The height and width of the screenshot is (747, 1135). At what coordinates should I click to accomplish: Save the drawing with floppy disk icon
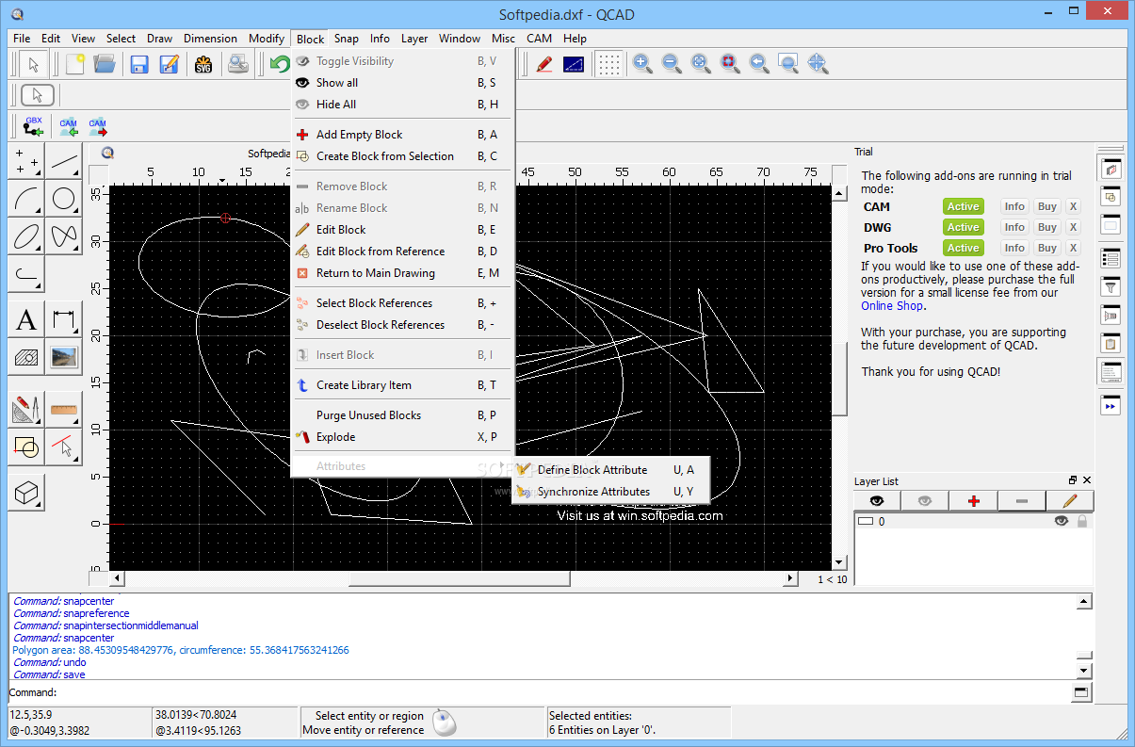[139, 64]
